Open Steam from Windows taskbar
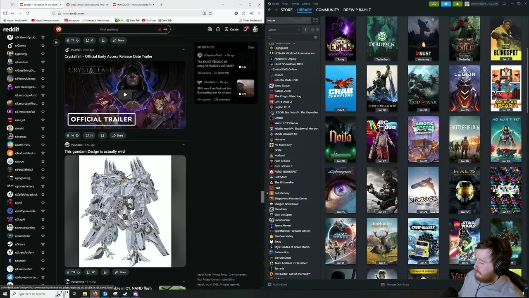Image resolution: width=529 pixels, height=298 pixels. tap(125, 294)
